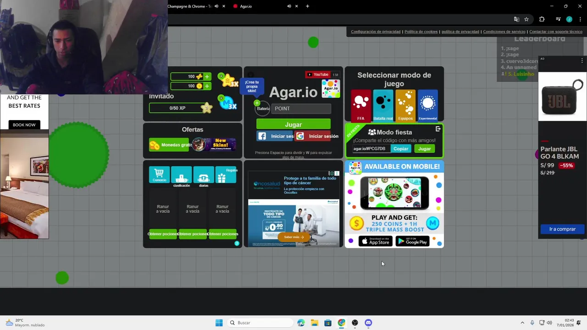
Task: Focus the nickname field showing POINT
Action: click(x=301, y=109)
